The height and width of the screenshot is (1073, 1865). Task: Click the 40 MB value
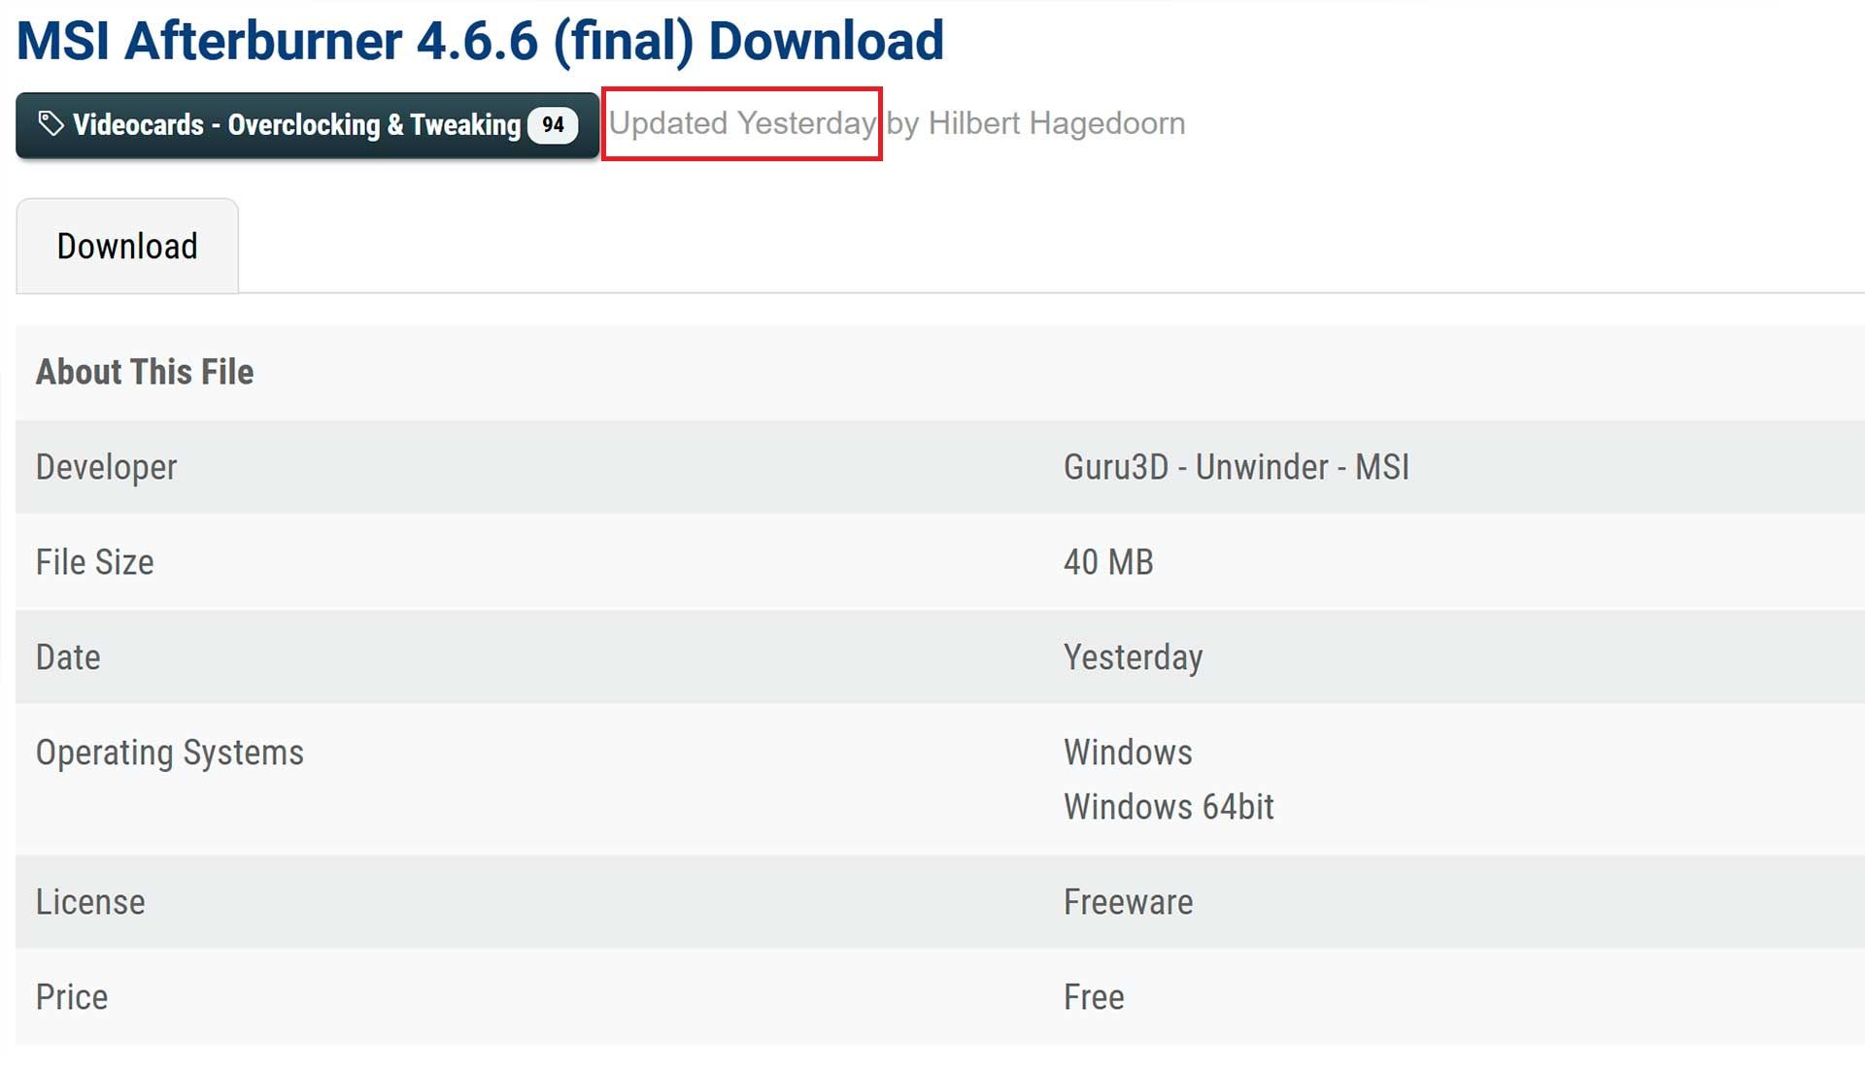pyautogui.click(x=1108, y=562)
